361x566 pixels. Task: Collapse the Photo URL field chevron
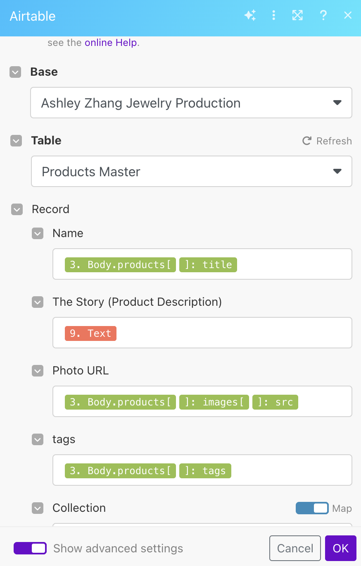38,371
